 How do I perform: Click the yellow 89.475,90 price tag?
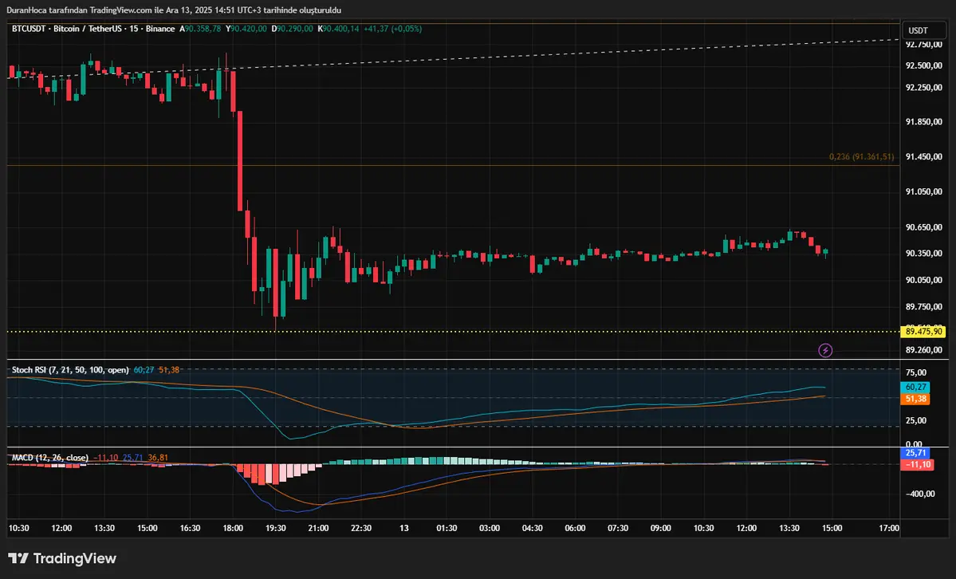point(923,331)
